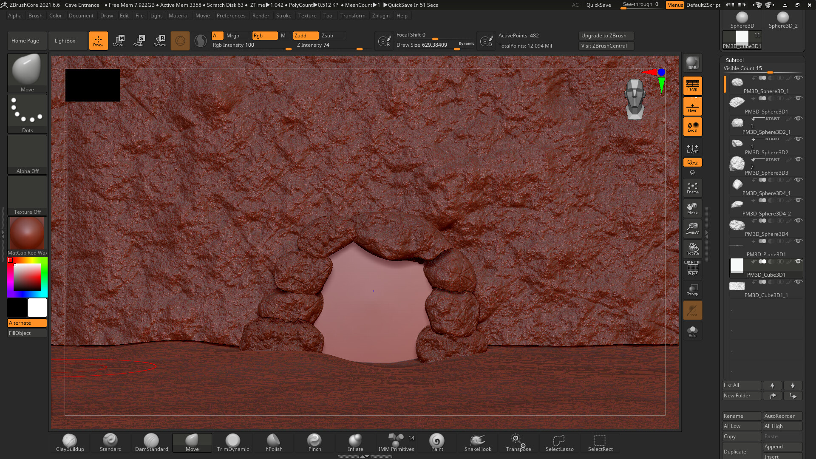Toggle Persp perspective mode
This screenshot has width=816, height=459.
click(692, 85)
